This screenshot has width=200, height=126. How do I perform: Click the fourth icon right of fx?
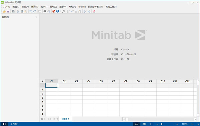pos(80,11)
